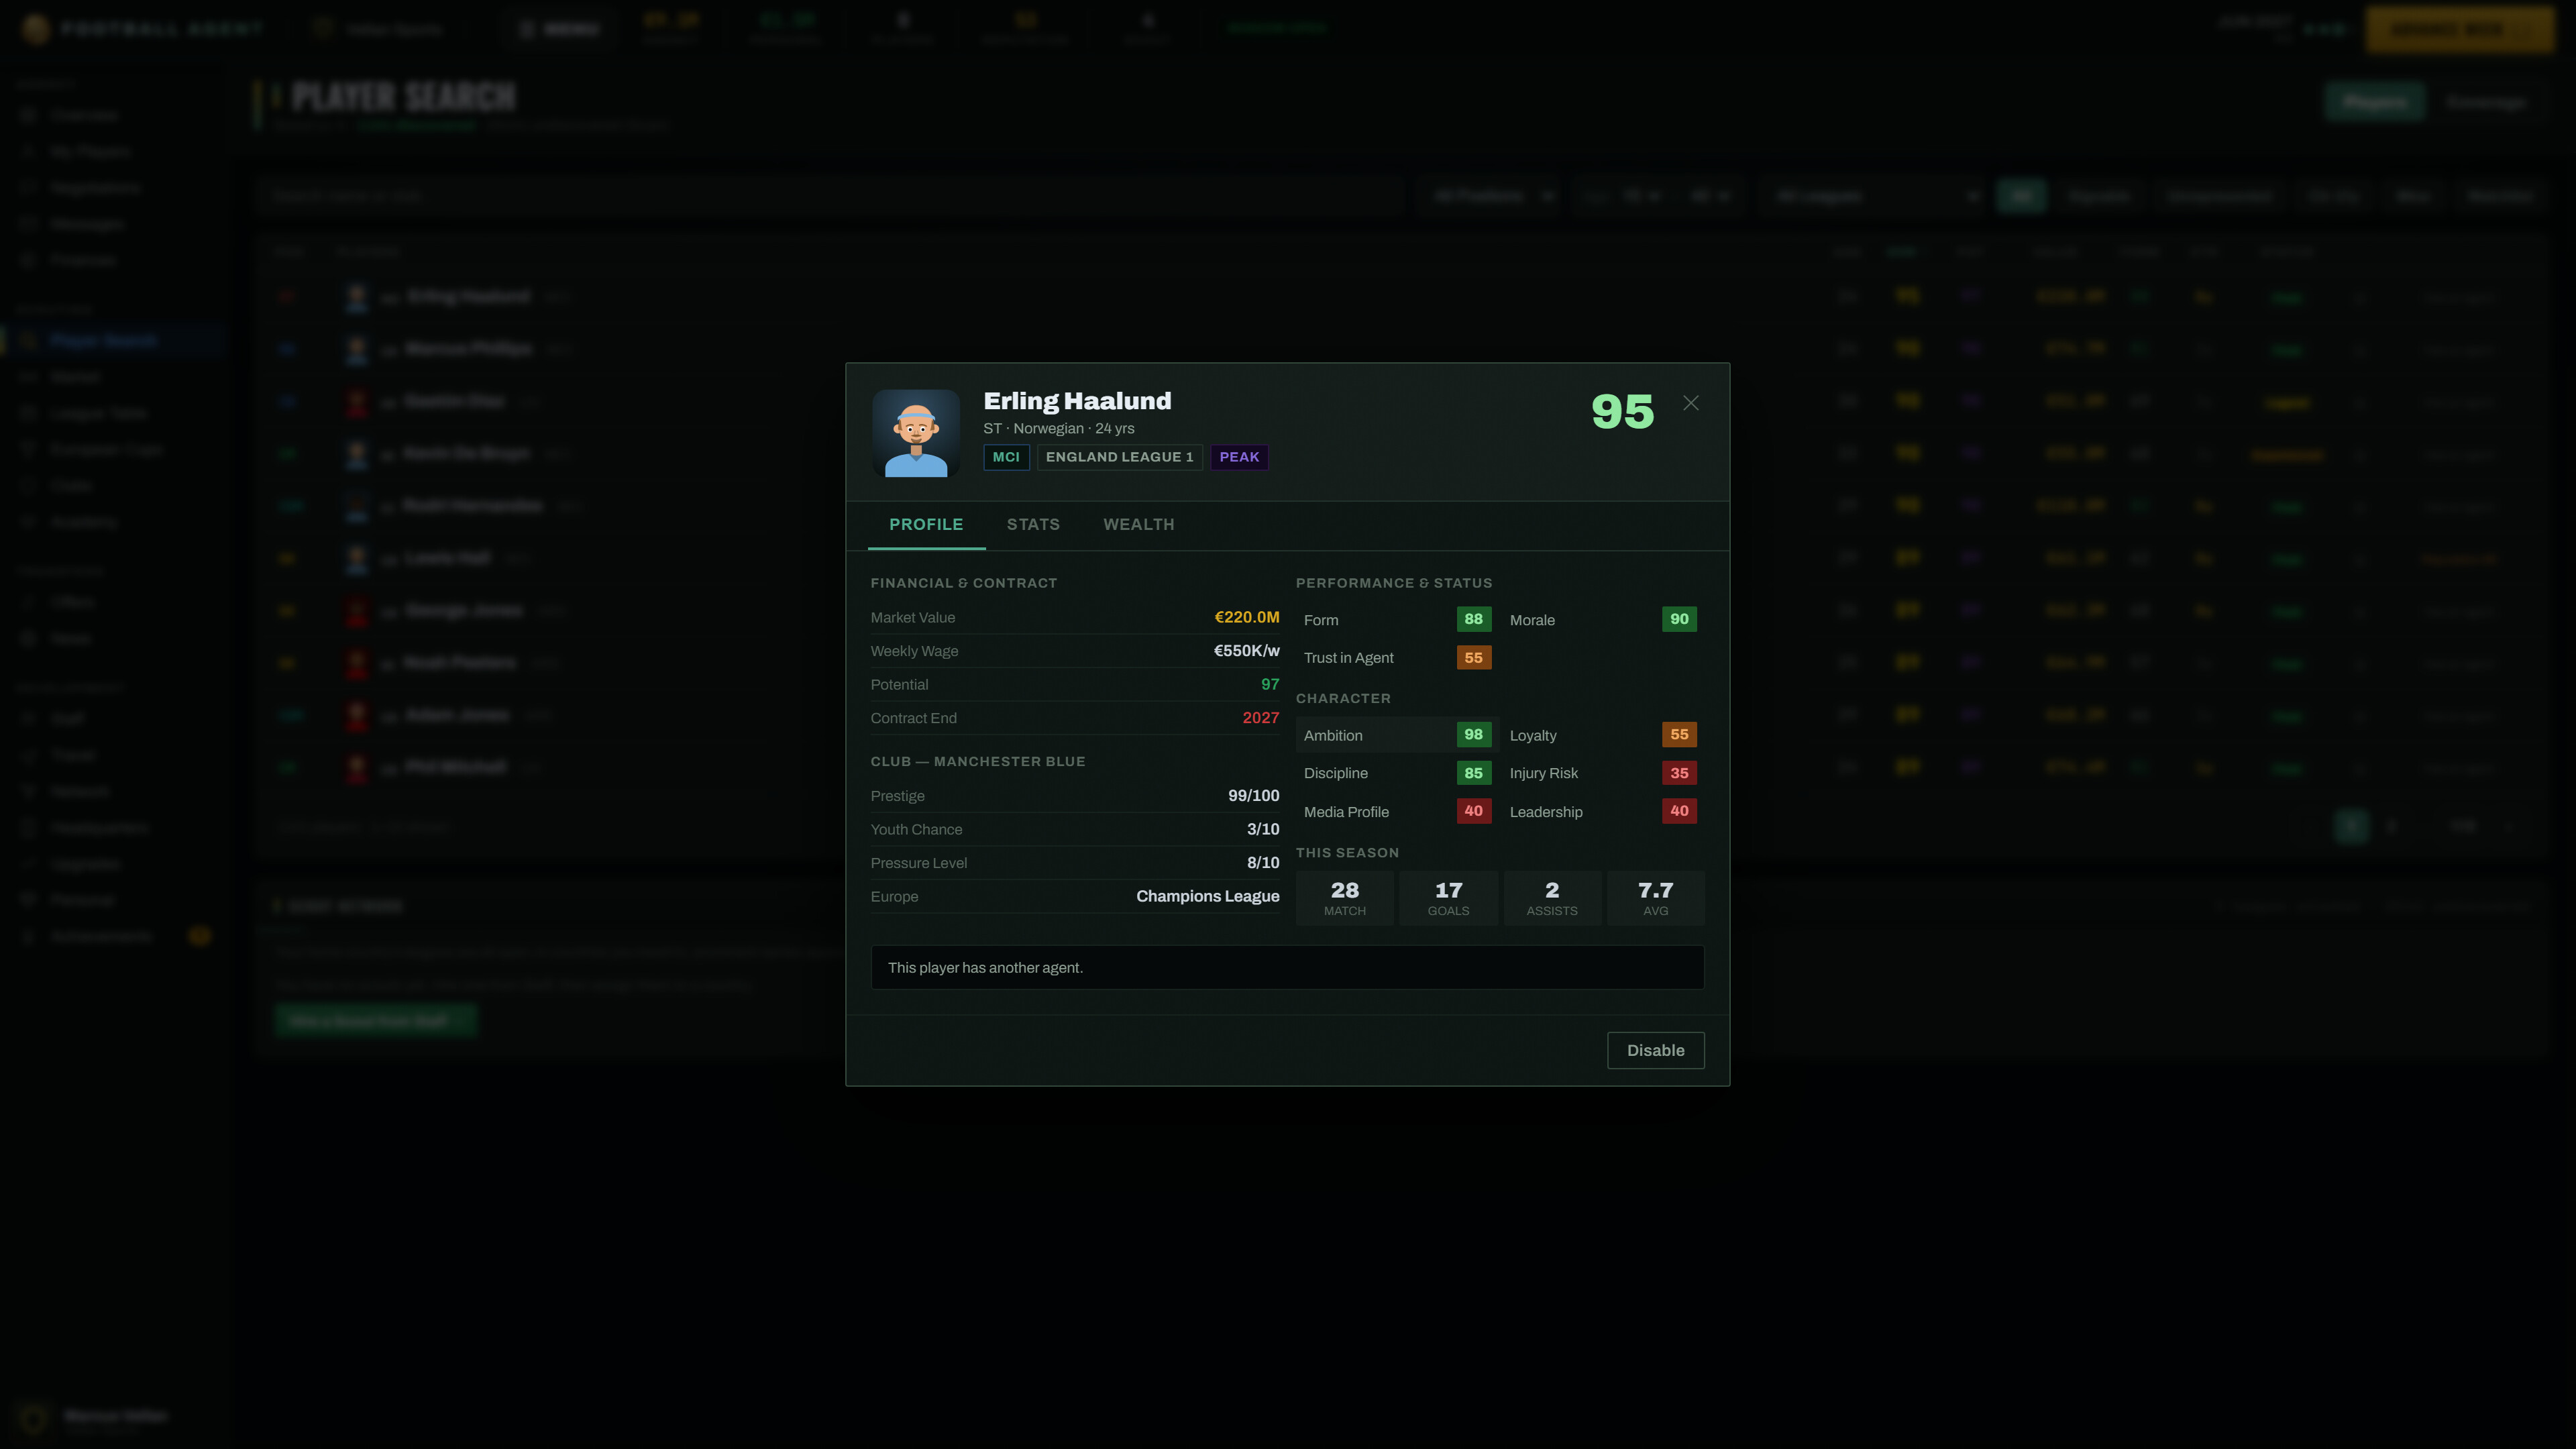Viewport: 2576px width, 1449px height.
Task: Click the 2 ASSISTS season stat
Action: [x=1552, y=898]
